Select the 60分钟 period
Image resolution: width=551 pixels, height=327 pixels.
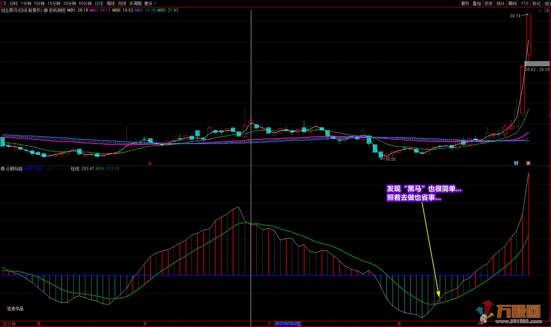[85, 3]
